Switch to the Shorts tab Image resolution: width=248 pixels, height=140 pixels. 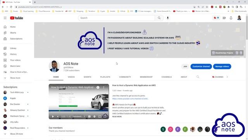tap(87, 77)
